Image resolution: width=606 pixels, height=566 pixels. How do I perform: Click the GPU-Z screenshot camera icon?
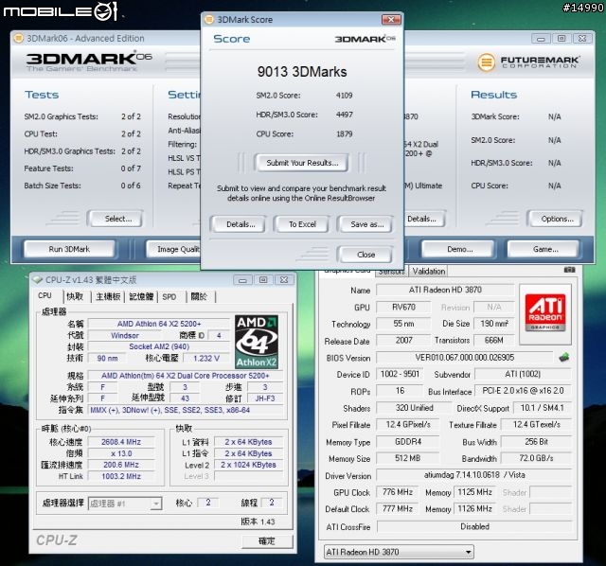point(569,270)
